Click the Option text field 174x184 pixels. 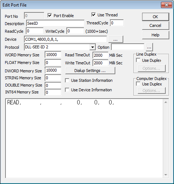point(128,47)
